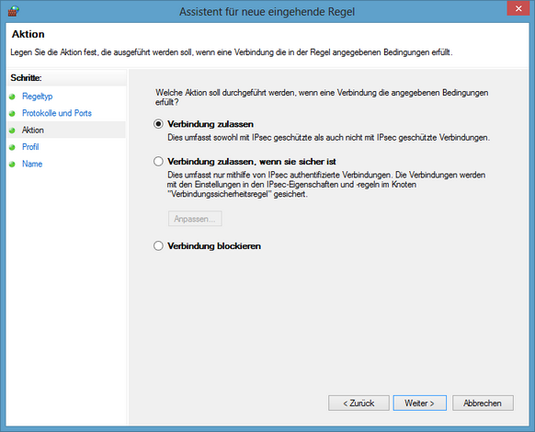Click the 'Weiter >' button
The height and width of the screenshot is (432, 535).
tap(419, 403)
